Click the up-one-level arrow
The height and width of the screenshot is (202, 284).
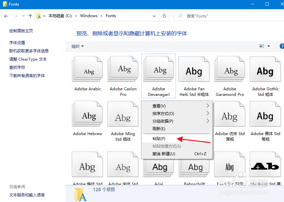pos(30,15)
